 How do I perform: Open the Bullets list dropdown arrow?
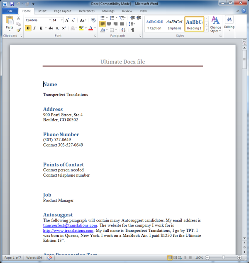coord(107,18)
